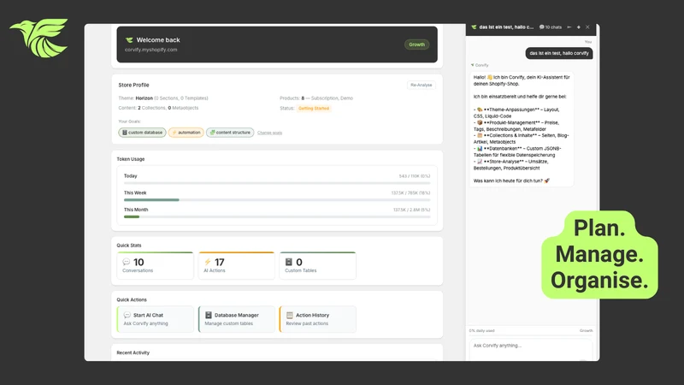
Task: Close the Corvify chat panel
Action: [587, 27]
